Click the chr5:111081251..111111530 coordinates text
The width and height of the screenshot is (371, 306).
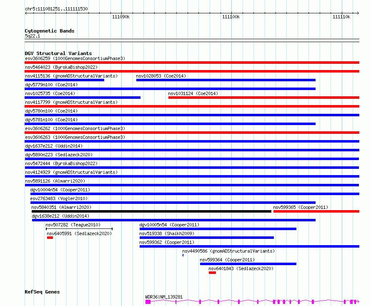pos(56,9)
